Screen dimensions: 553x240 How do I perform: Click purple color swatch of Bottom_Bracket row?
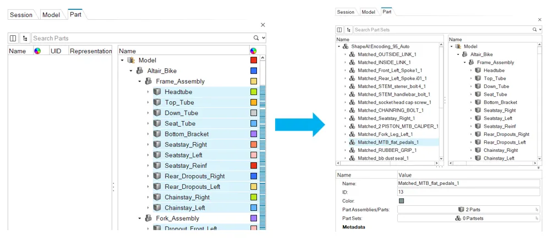click(253, 134)
